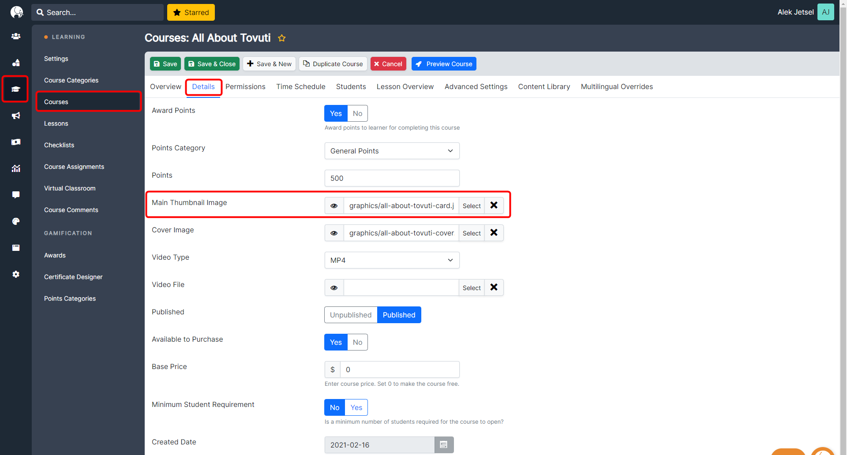Clear the Cover Image with X

(x=494, y=233)
